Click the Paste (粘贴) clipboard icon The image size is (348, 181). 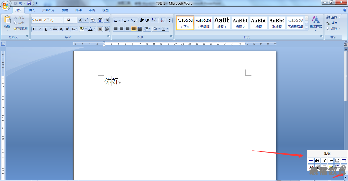7,20
